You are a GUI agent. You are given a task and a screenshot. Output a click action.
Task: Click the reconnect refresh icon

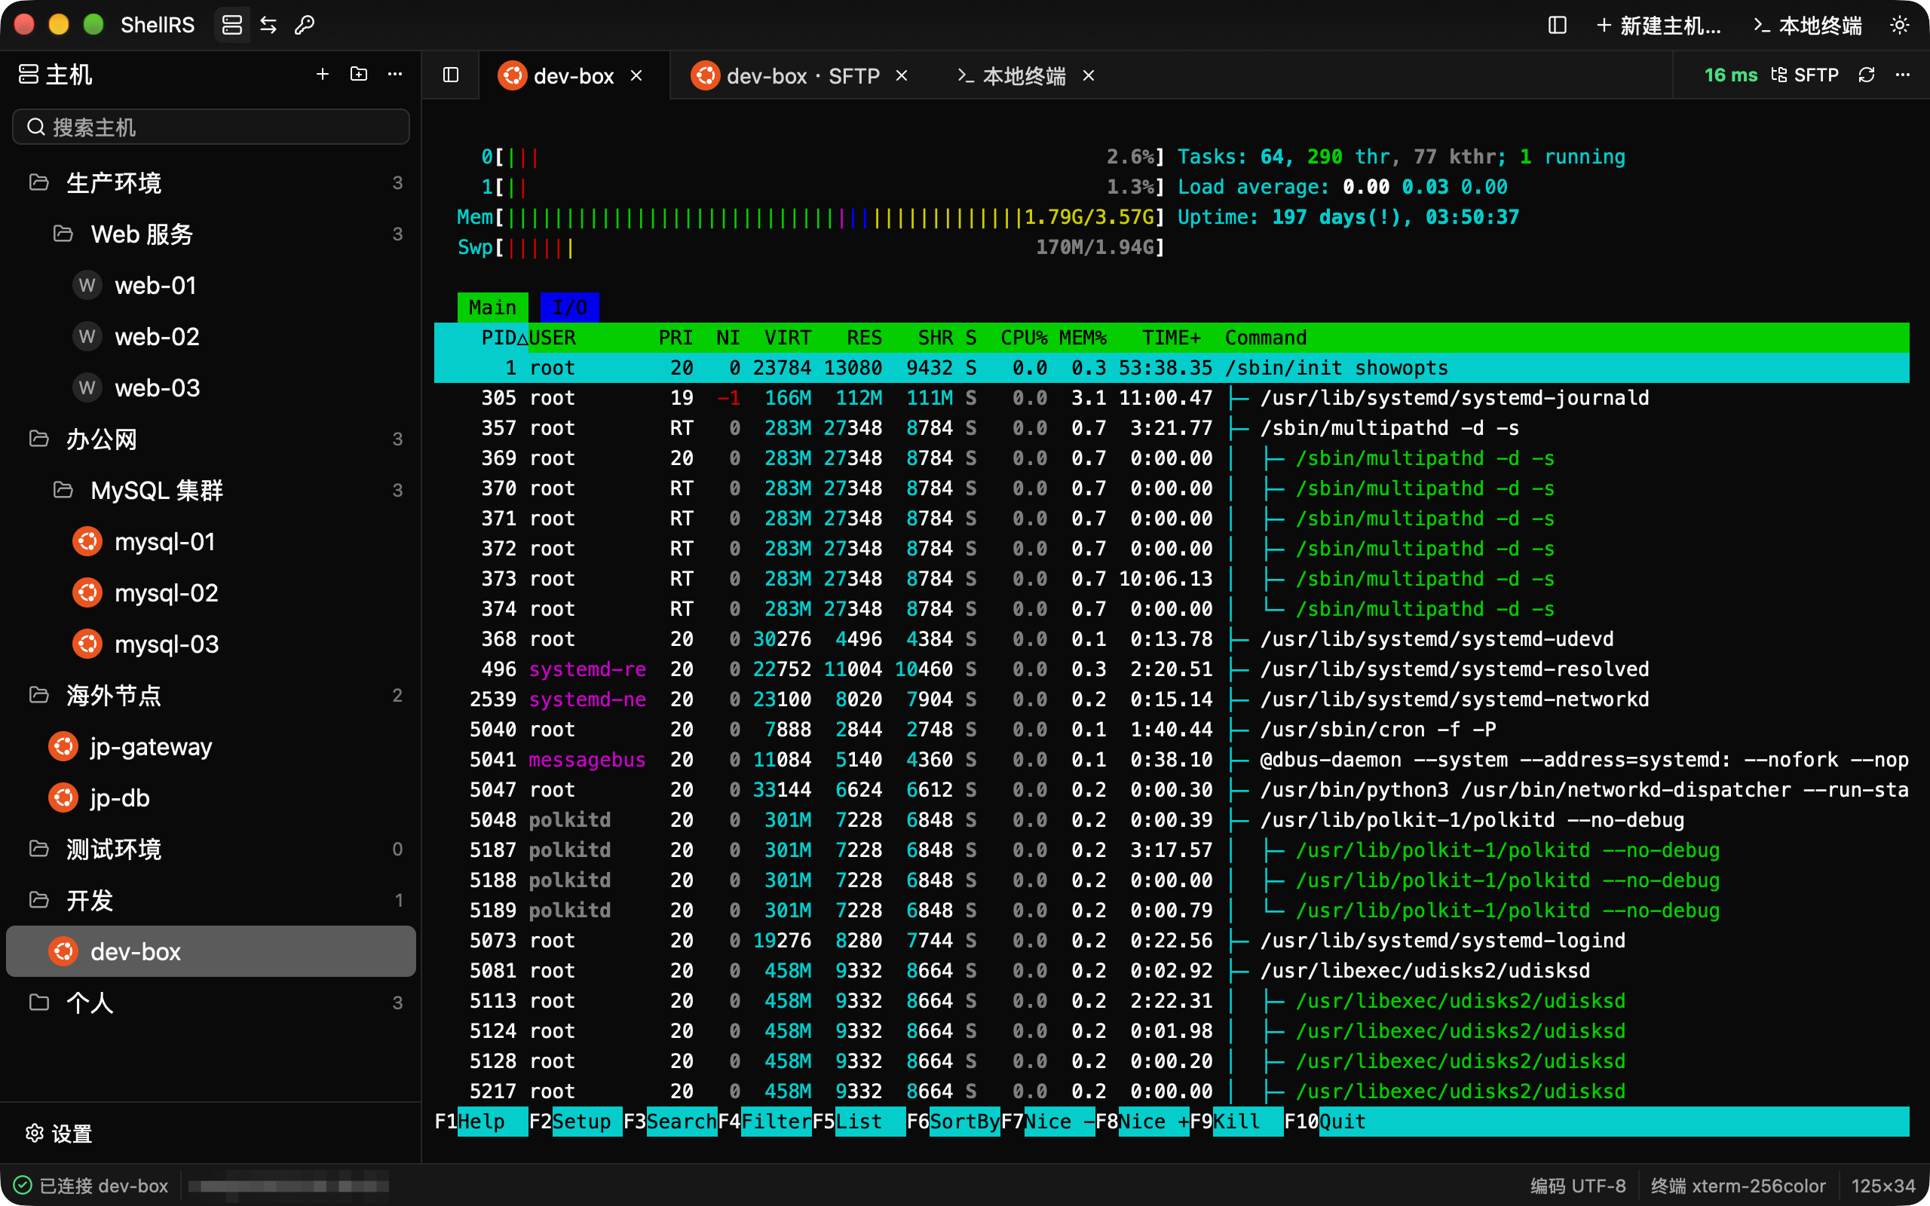(x=1866, y=75)
